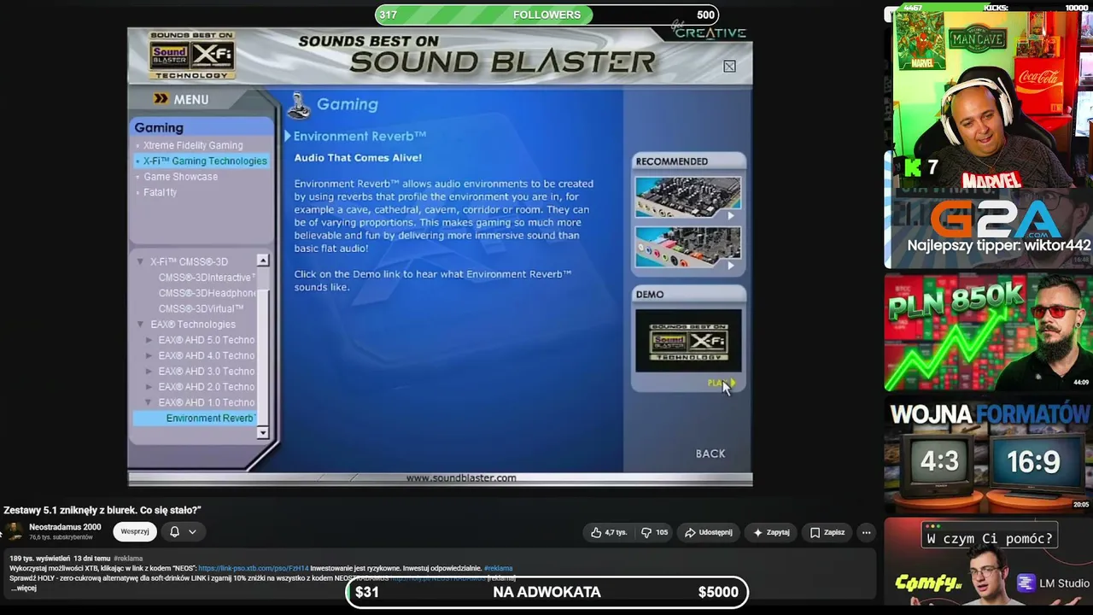Screen dimensions: 1093x615
Task: Expand description with ...więcej
Action: [x=23, y=588]
